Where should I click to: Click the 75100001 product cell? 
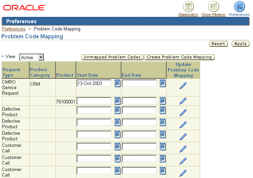(x=66, y=102)
